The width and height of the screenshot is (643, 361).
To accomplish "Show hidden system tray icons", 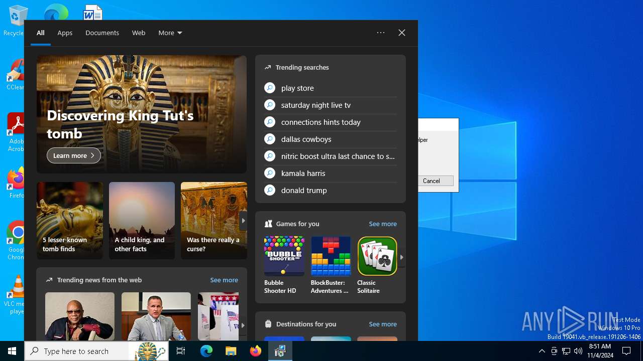I will [x=542, y=351].
